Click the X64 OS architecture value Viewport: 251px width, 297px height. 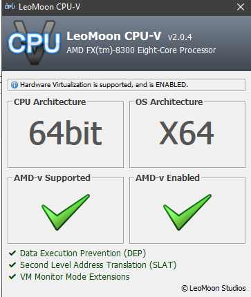coord(187,133)
